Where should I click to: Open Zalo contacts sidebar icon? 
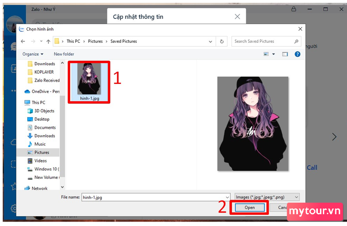pyautogui.click(x=13, y=69)
